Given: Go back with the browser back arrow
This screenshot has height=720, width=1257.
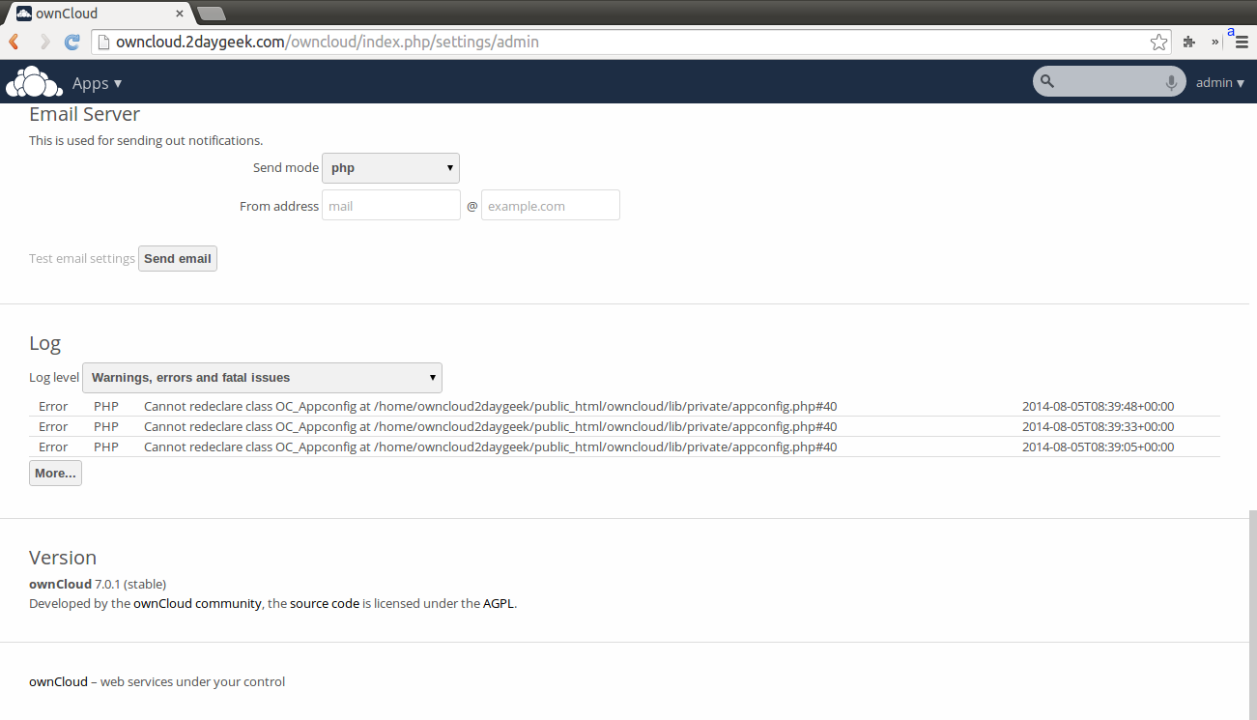Looking at the screenshot, I should pos(14,43).
